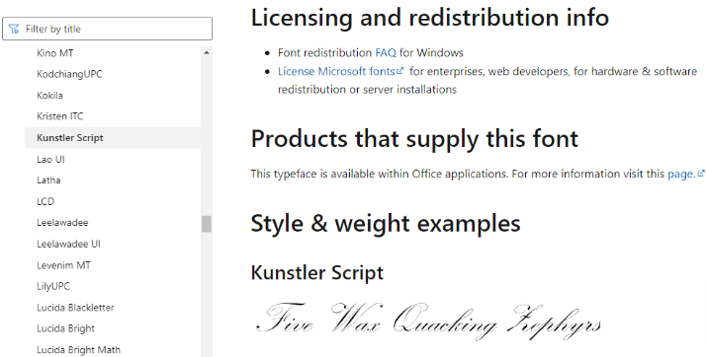Click the Style & weight examples heading
The image size is (707, 357).
coord(386,224)
